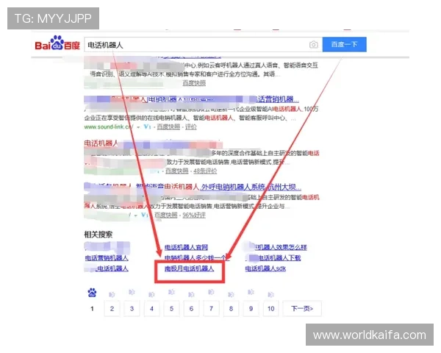Expand dropdown arrow beside 96%好评 result URL
The width and height of the screenshot is (441, 353).
pos(135,215)
